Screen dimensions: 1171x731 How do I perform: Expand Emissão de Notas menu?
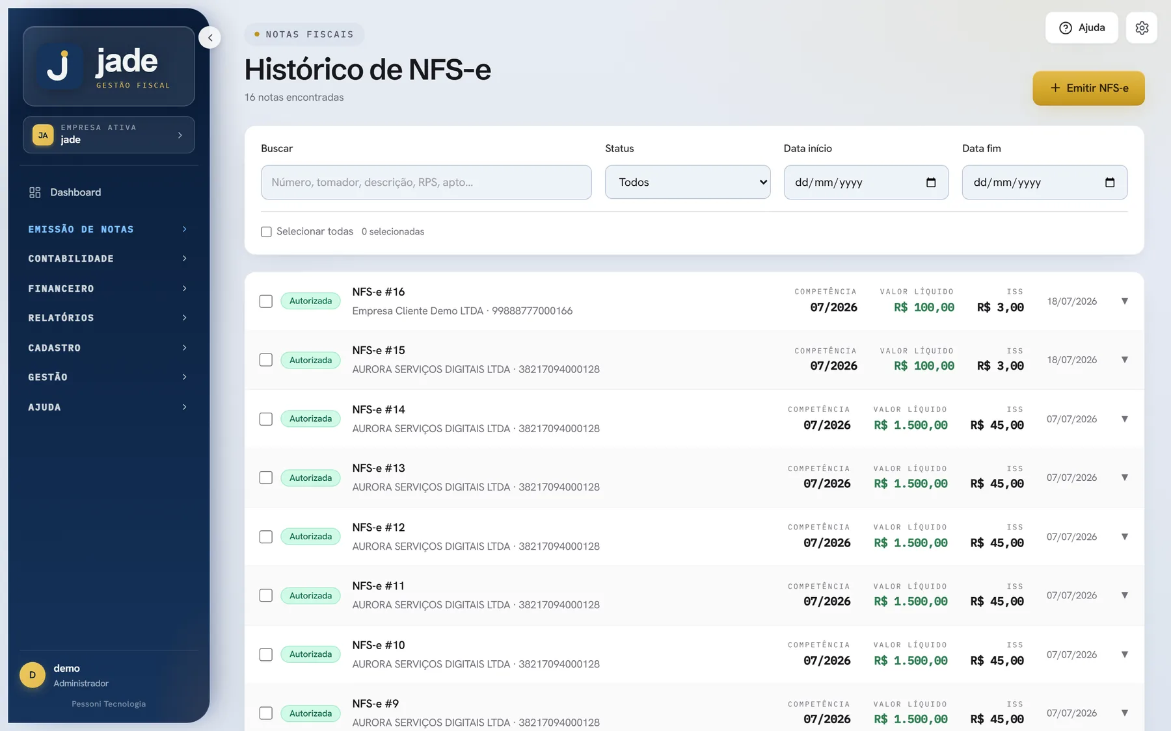pos(109,229)
